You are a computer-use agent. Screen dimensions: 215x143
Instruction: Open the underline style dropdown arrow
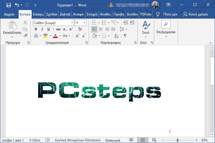tap(53, 29)
